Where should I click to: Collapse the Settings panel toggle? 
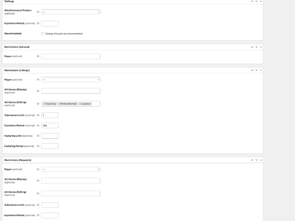tap(261, 1)
